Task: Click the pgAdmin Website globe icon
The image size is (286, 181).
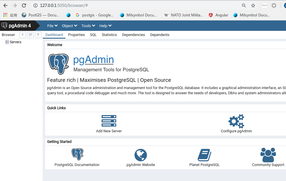Action: 141,155
